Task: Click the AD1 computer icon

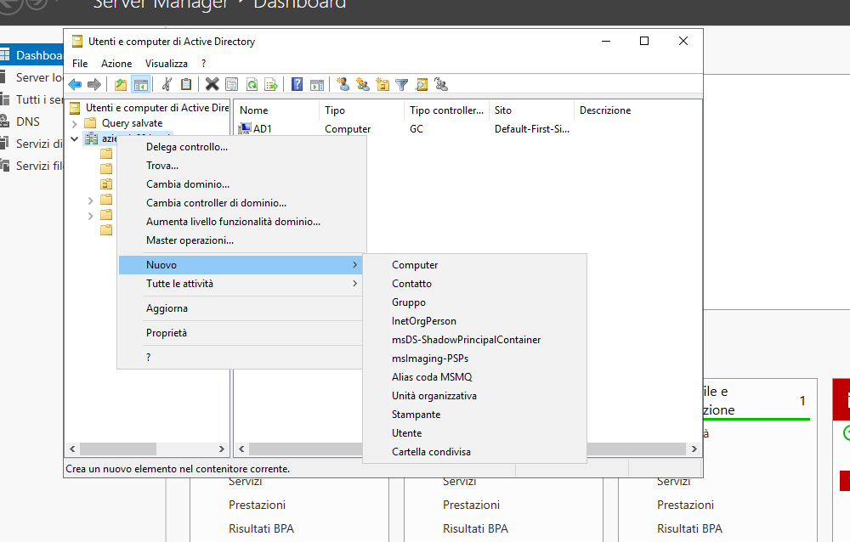Action: pyautogui.click(x=245, y=128)
